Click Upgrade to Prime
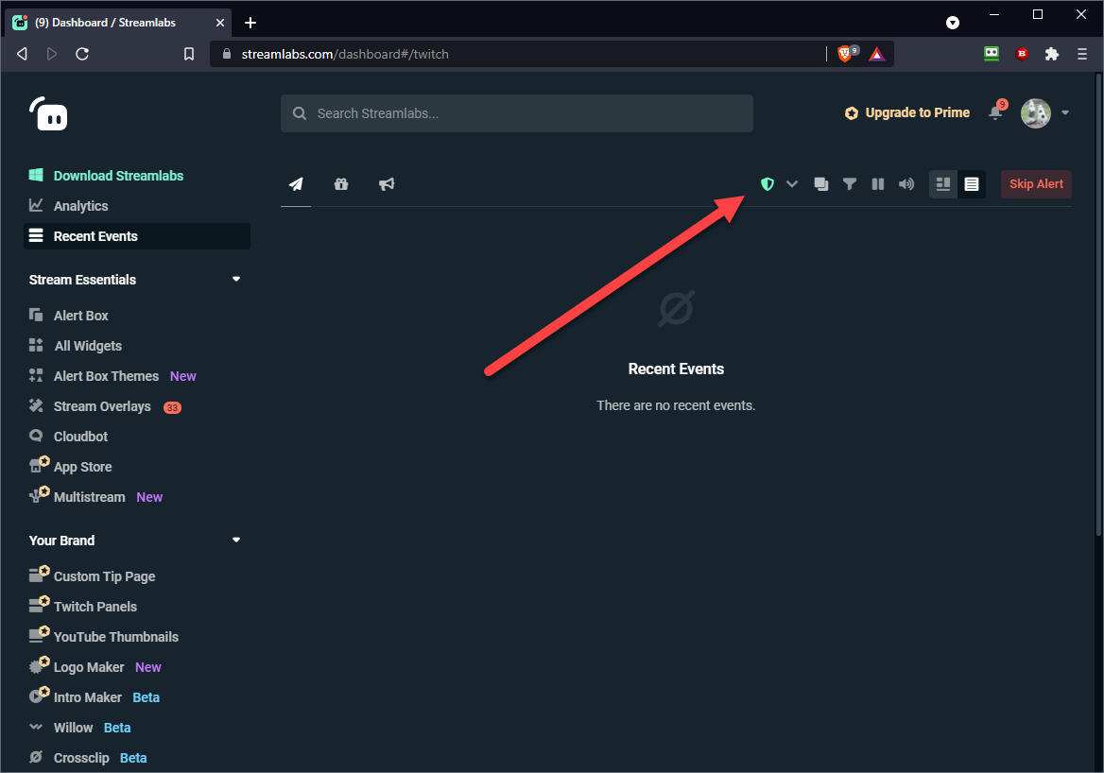This screenshot has width=1104, height=773. (x=907, y=112)
